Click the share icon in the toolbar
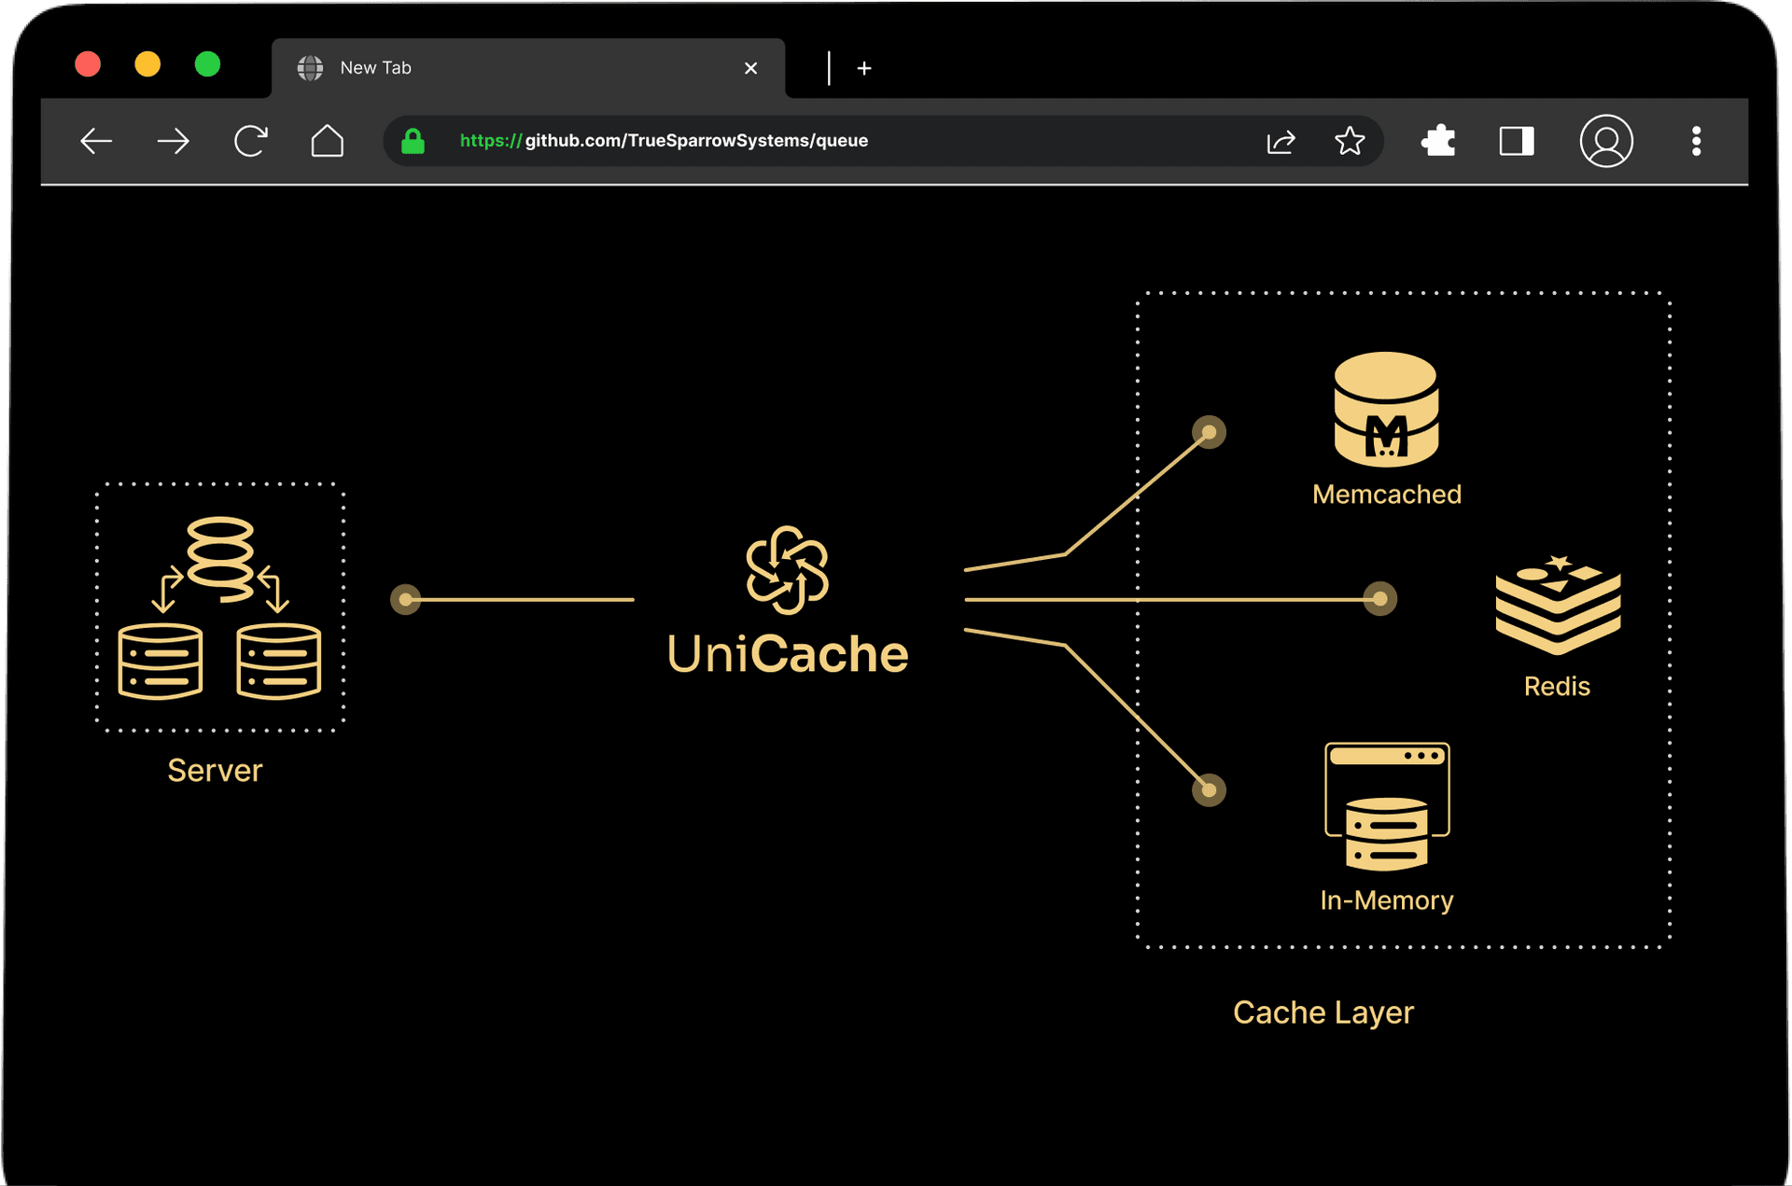The width and height of the screenshot is (1792, 1186). pos(1281,141)
